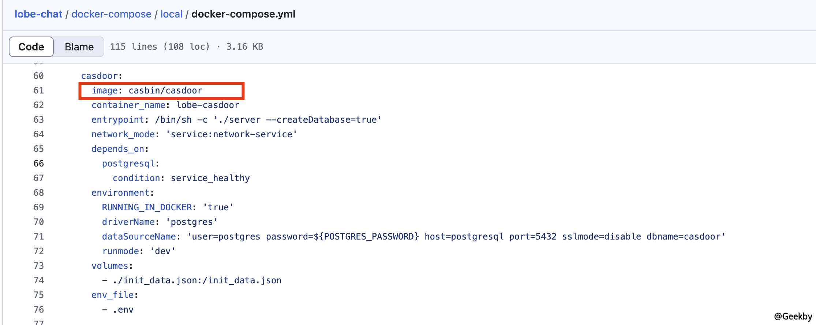Image resolution: width=816 pixels, height=325 pixels.
Task: Click the RUNNING_IN_DOCKER environment variable
Action: 147,207
